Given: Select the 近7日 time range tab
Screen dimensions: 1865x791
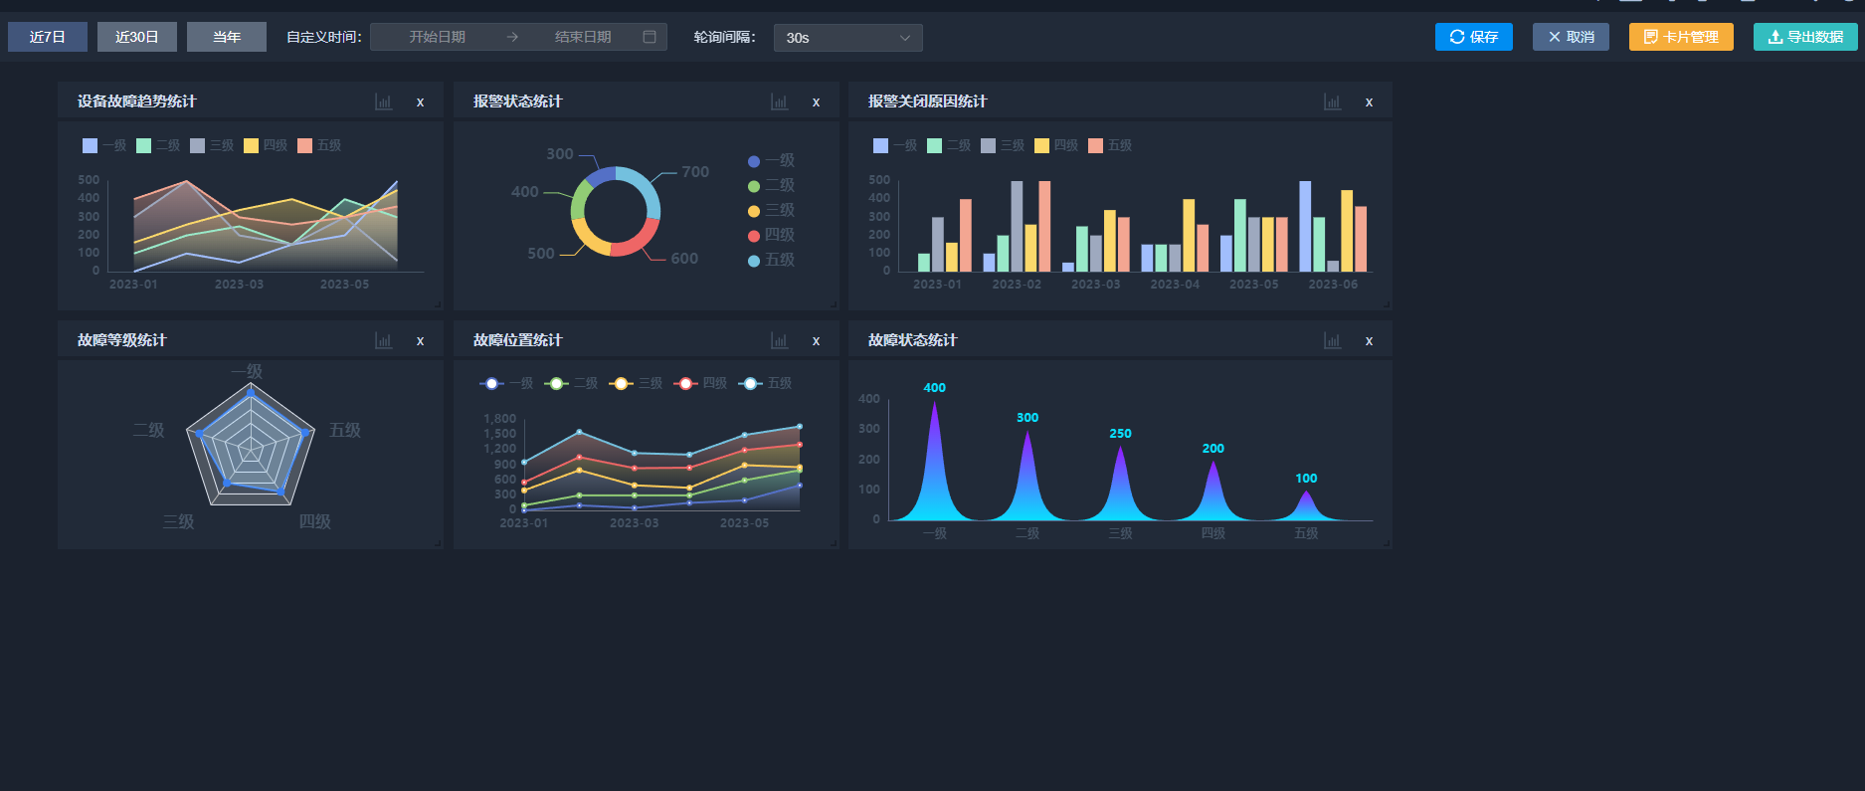Looking at the screenshot, I should tap(48, 37).
